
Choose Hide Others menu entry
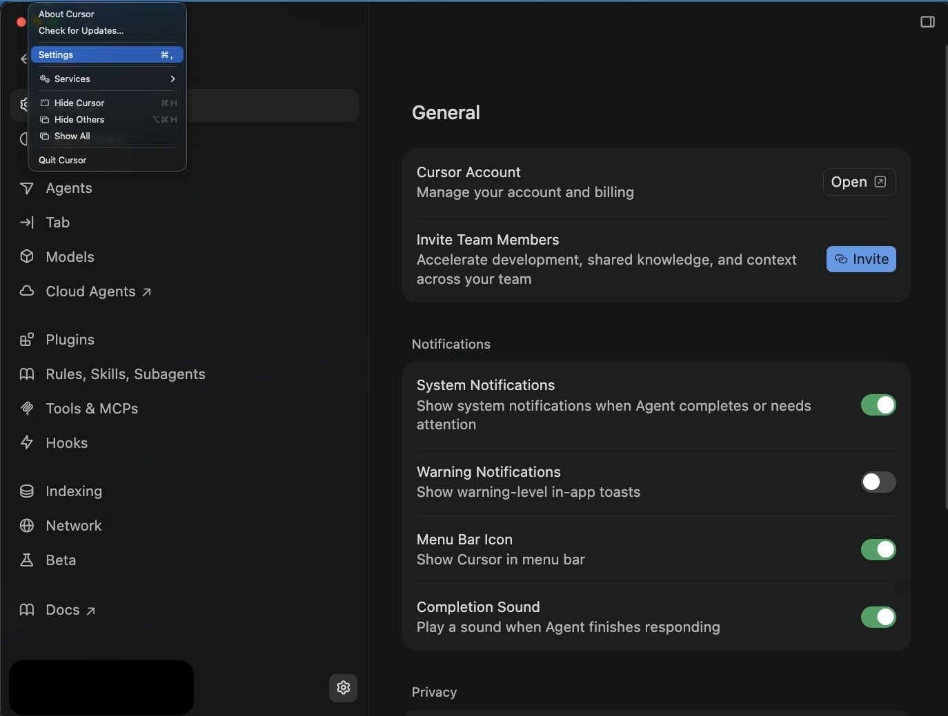pos(107,120)
